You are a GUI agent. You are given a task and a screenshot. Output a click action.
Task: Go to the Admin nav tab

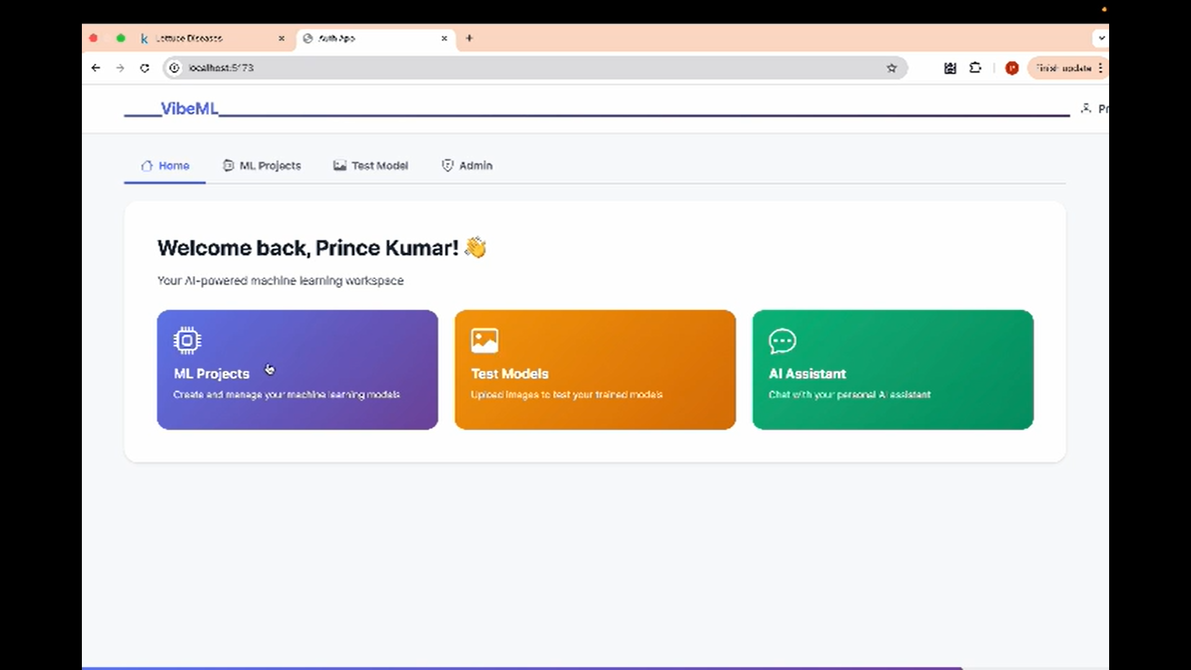click(467, 166)
